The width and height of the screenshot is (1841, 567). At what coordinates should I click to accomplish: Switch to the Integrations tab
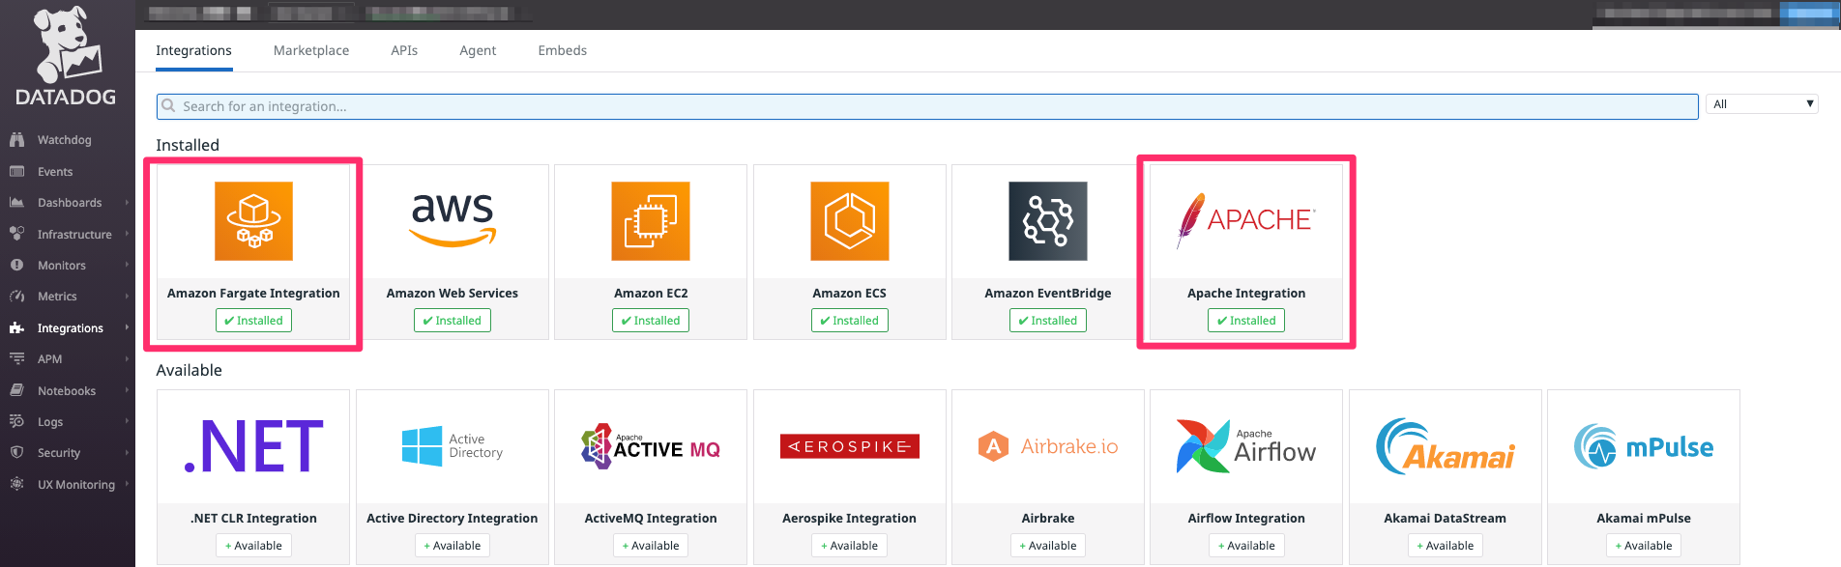(x=193, y=50)
